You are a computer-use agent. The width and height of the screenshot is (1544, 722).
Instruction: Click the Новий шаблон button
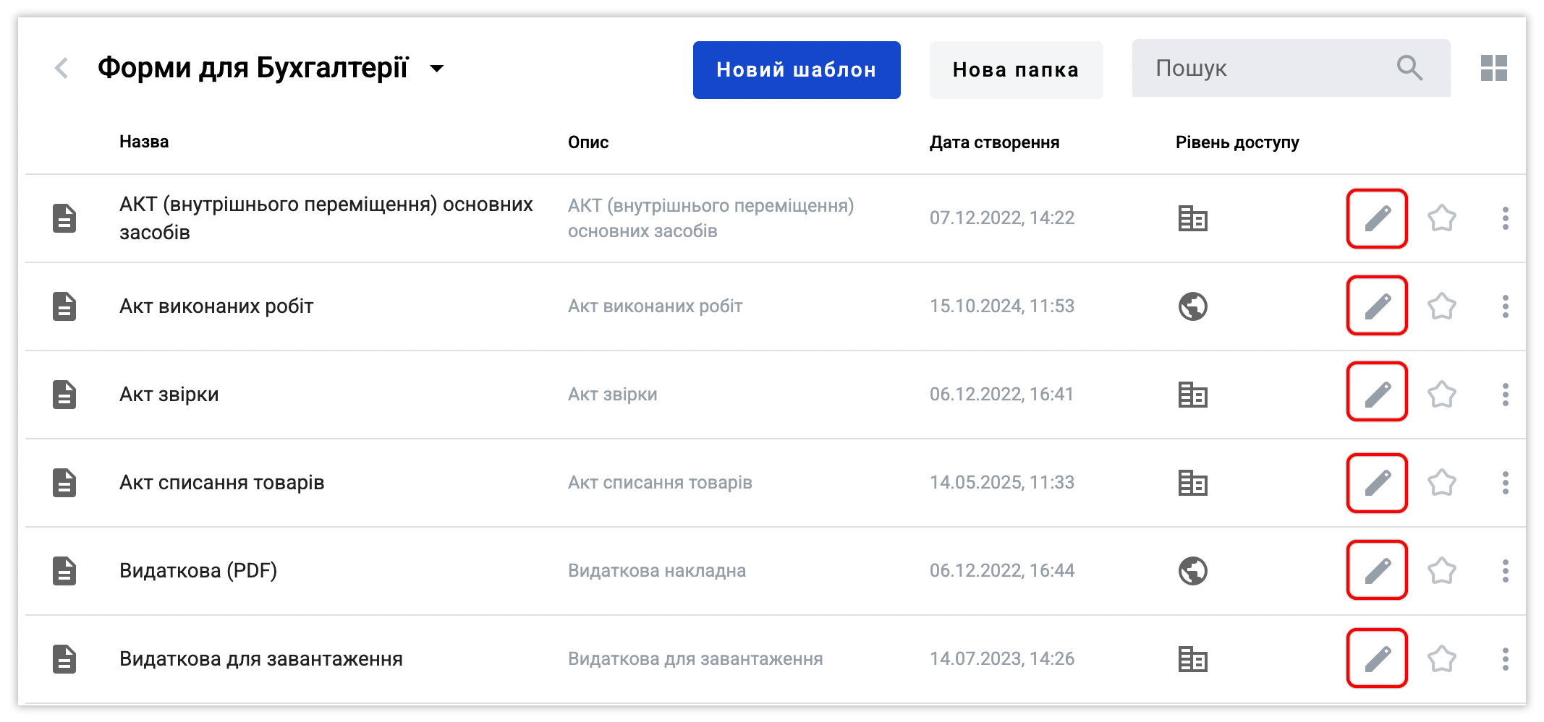pyautogui.click(x=796, y=70)
